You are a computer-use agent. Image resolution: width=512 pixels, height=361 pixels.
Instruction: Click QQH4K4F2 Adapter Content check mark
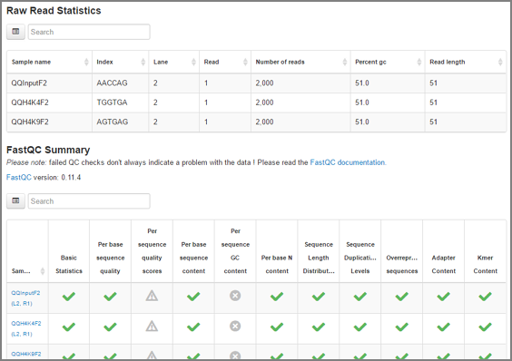click(443, 327)
